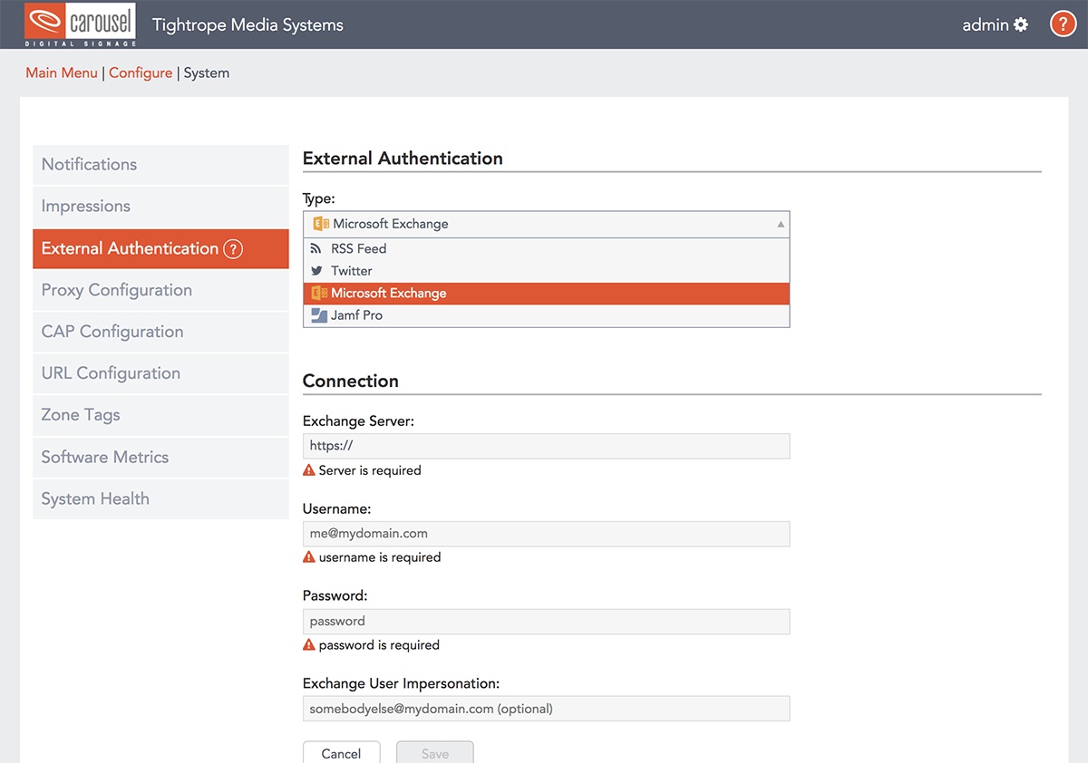Click the Twitter bird icon
1088x763 pixels.
point(316,271)
